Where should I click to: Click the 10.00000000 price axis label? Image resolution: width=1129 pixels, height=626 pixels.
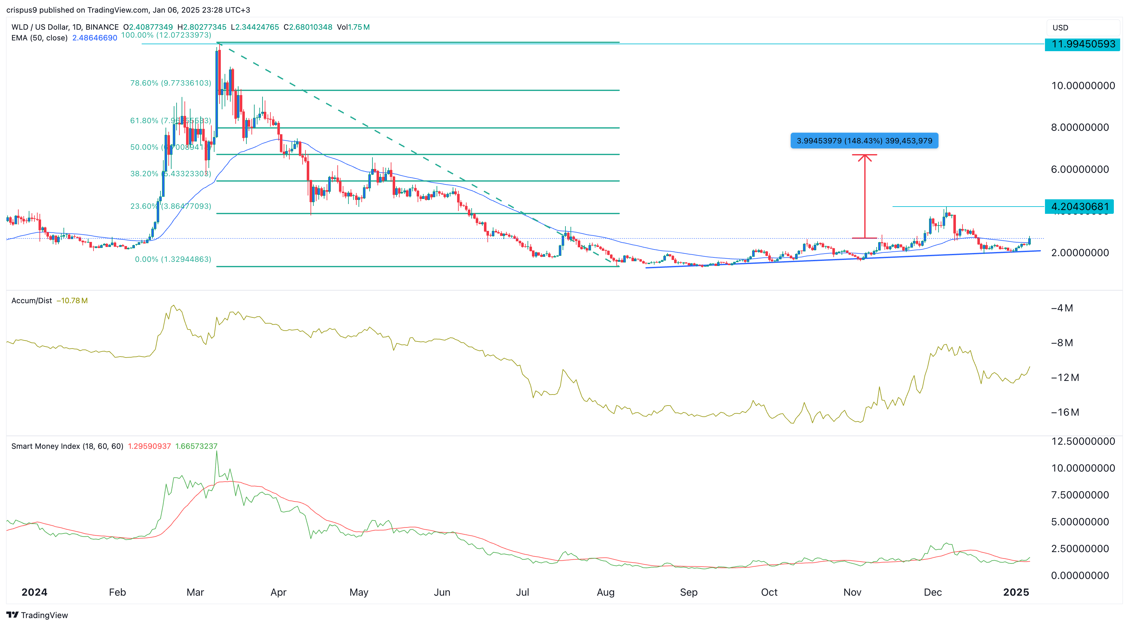click(x=1083, y=85)
